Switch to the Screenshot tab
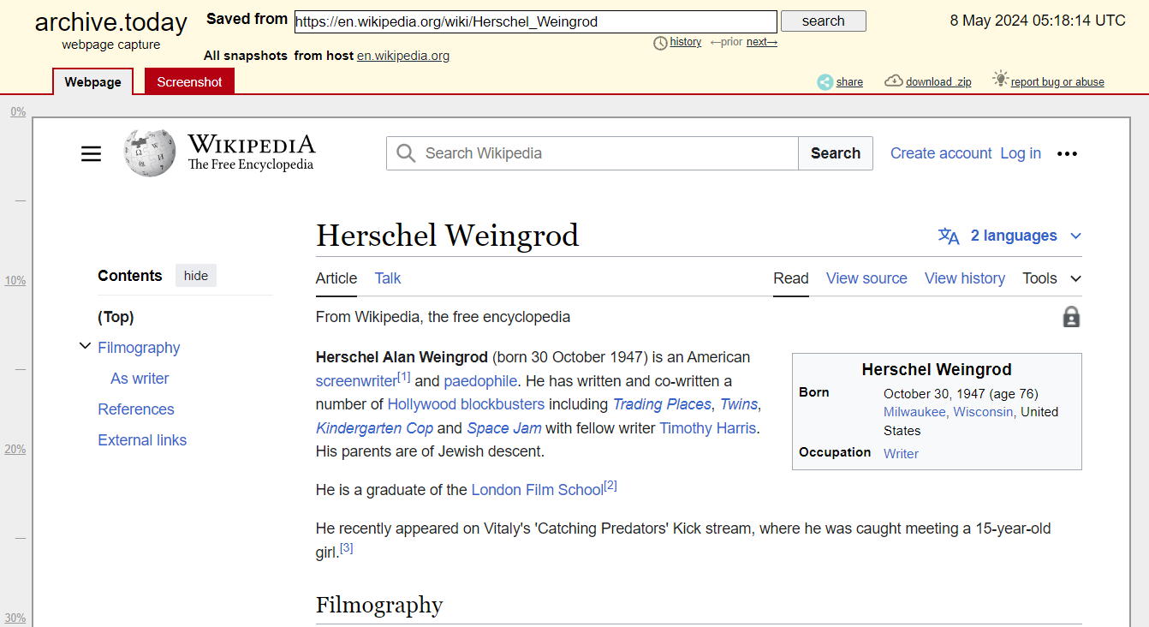Viewport: 1149px width, 627px height. [189, 82]
